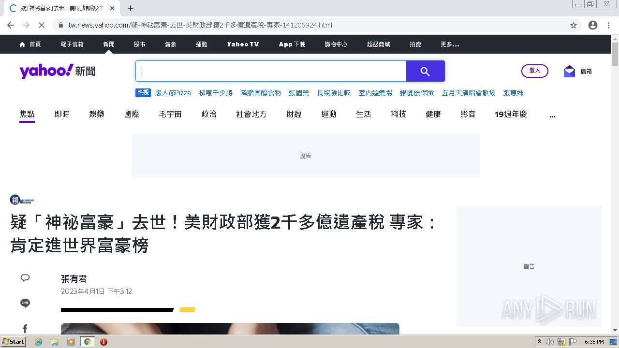Expand hidden system tray icons
Screen dimensions: 619x348
(x=539, y=342)
